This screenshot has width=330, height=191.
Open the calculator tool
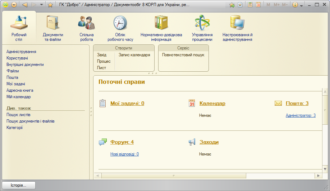250,5
